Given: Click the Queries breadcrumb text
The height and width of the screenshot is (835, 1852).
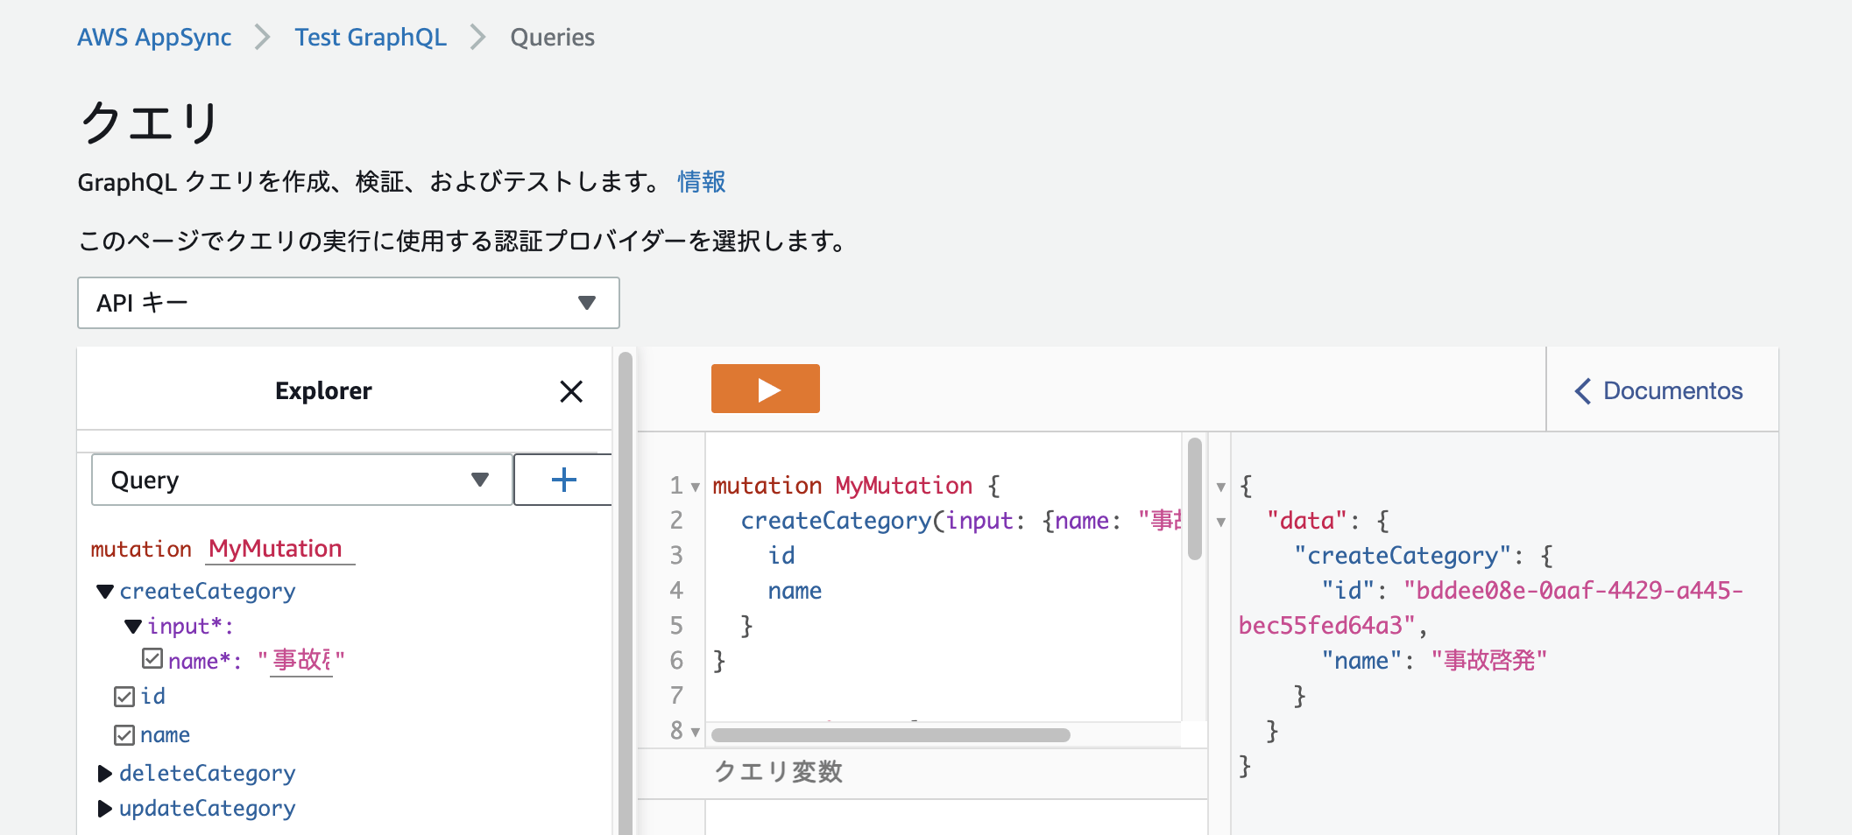Looking at the screenshot, I should [552, 38].
